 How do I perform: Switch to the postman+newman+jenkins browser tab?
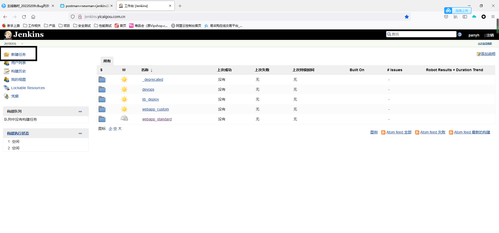click(86, 6)
